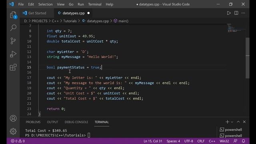256x144 pixels.
Task: Open the Explorer view in activity bar
Action: pyautogui.click(x=13, y=15)
